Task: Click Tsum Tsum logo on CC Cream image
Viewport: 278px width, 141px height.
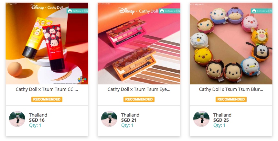Action: pos(82,79)
